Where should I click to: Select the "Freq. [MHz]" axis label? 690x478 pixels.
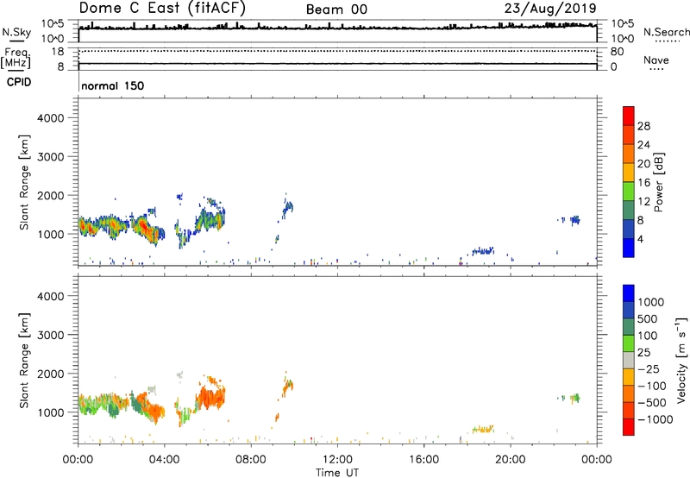click(16, 58)
